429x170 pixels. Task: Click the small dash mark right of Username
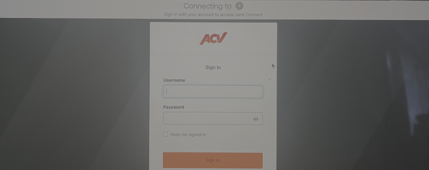click(270, 79)
